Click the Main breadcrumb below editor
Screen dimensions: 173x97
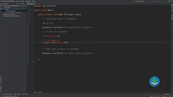pos(35,92)
